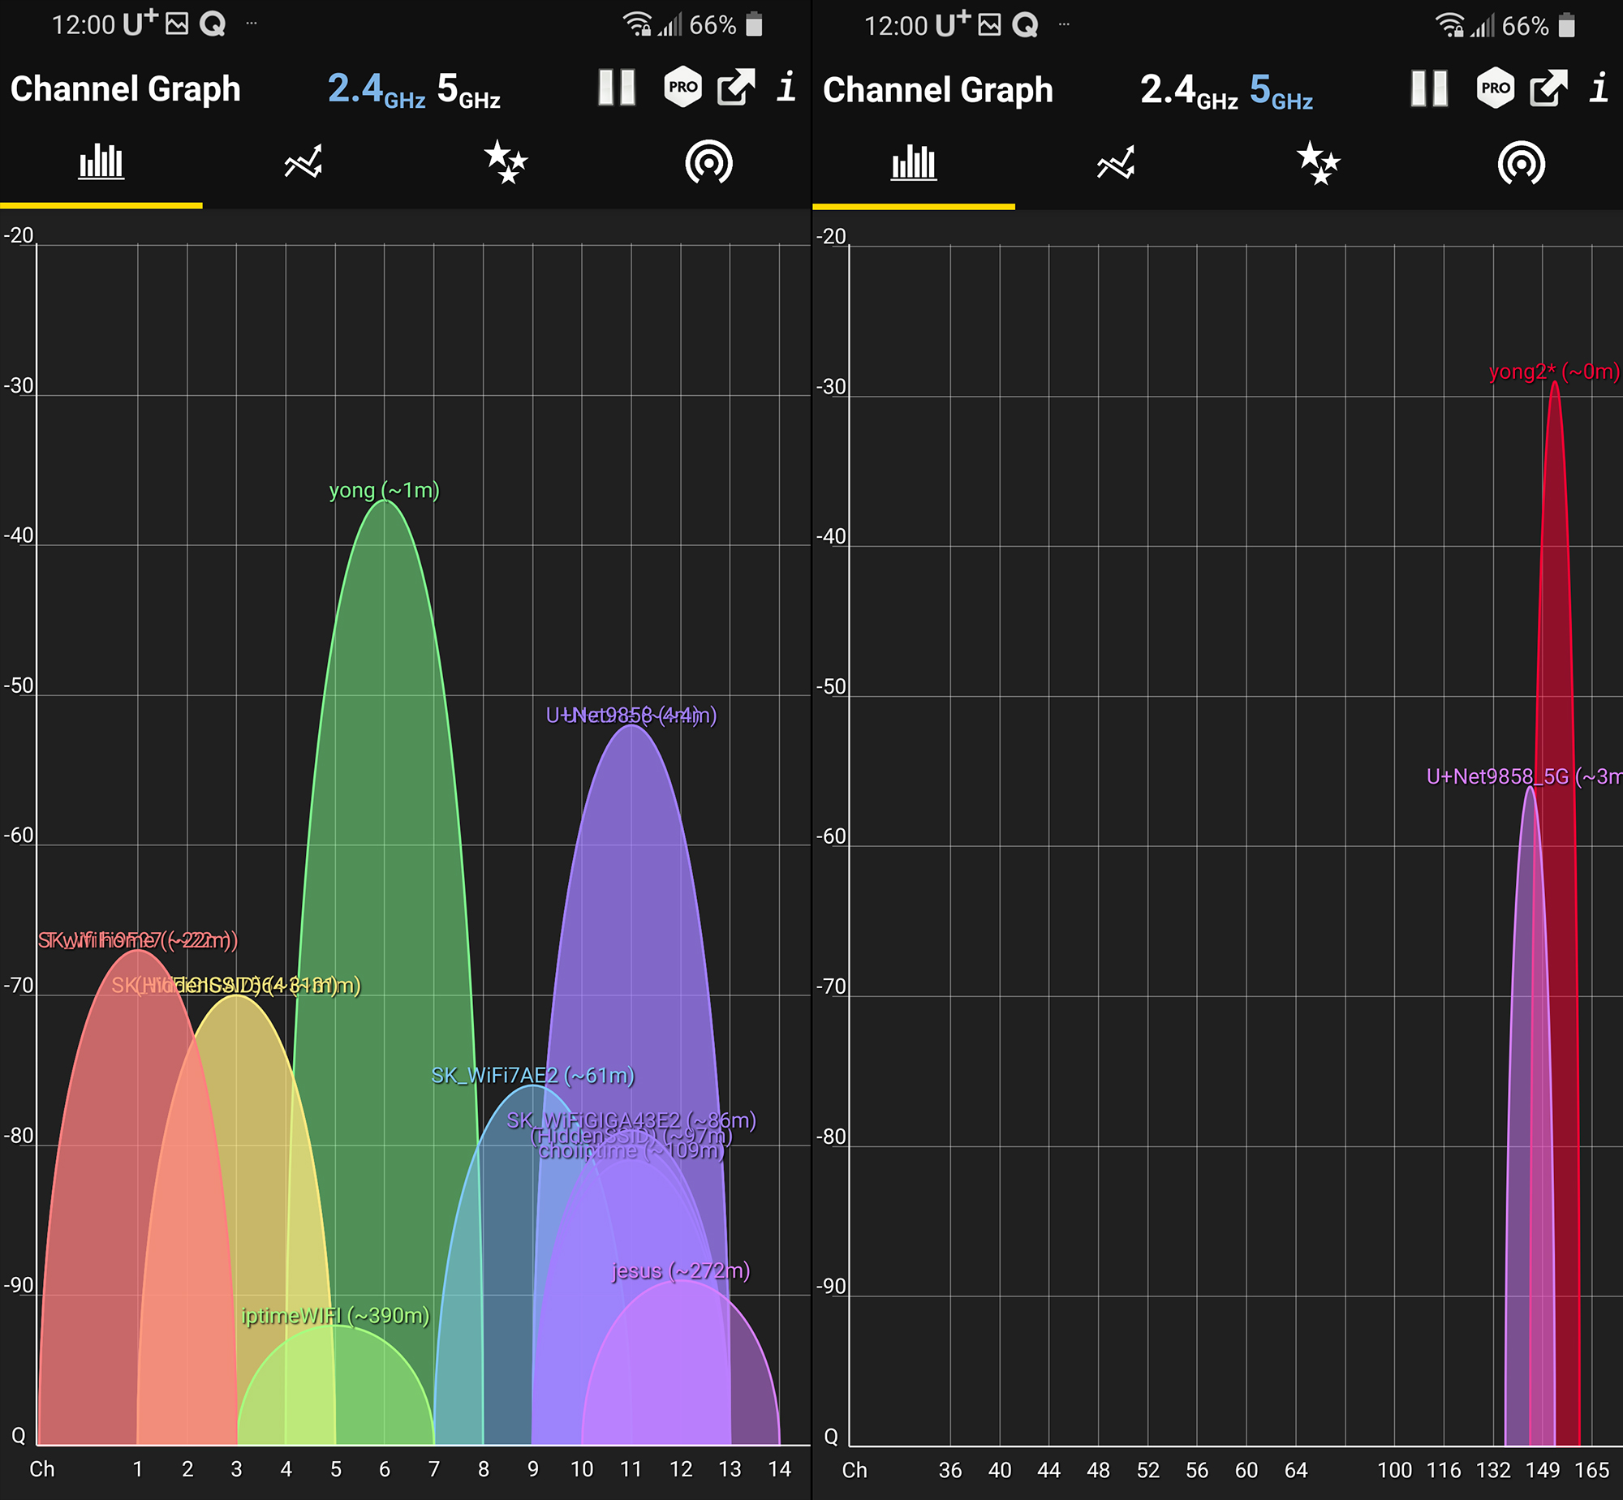The height and width of the screenshot is (1500, 1623).
Task: Open AP list signal tab on right
Action: pyautogui.click(x=1522, y=163)
